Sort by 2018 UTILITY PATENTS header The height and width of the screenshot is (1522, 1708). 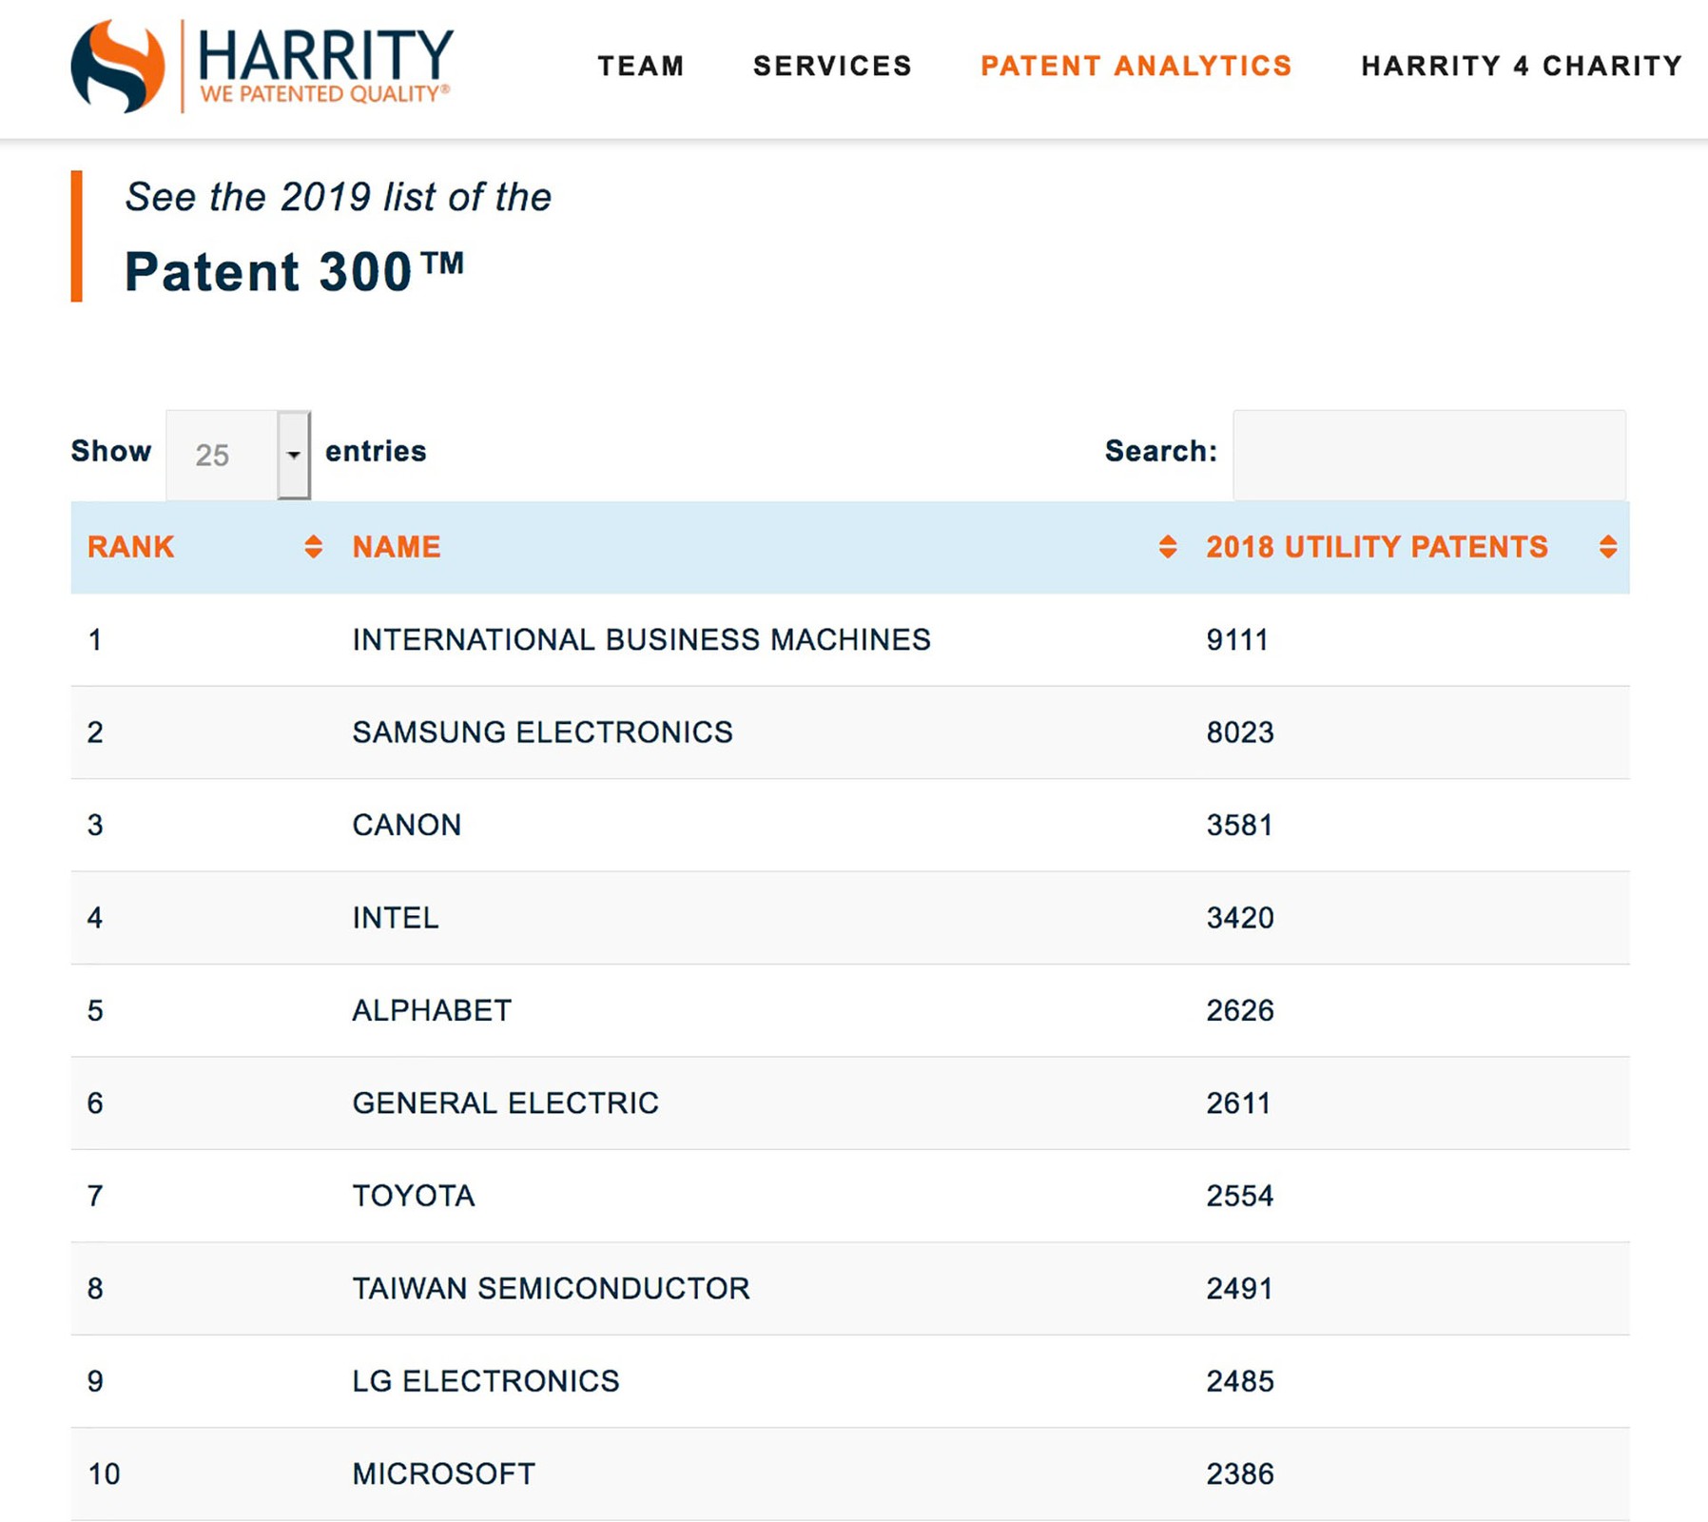(1377, 547)
